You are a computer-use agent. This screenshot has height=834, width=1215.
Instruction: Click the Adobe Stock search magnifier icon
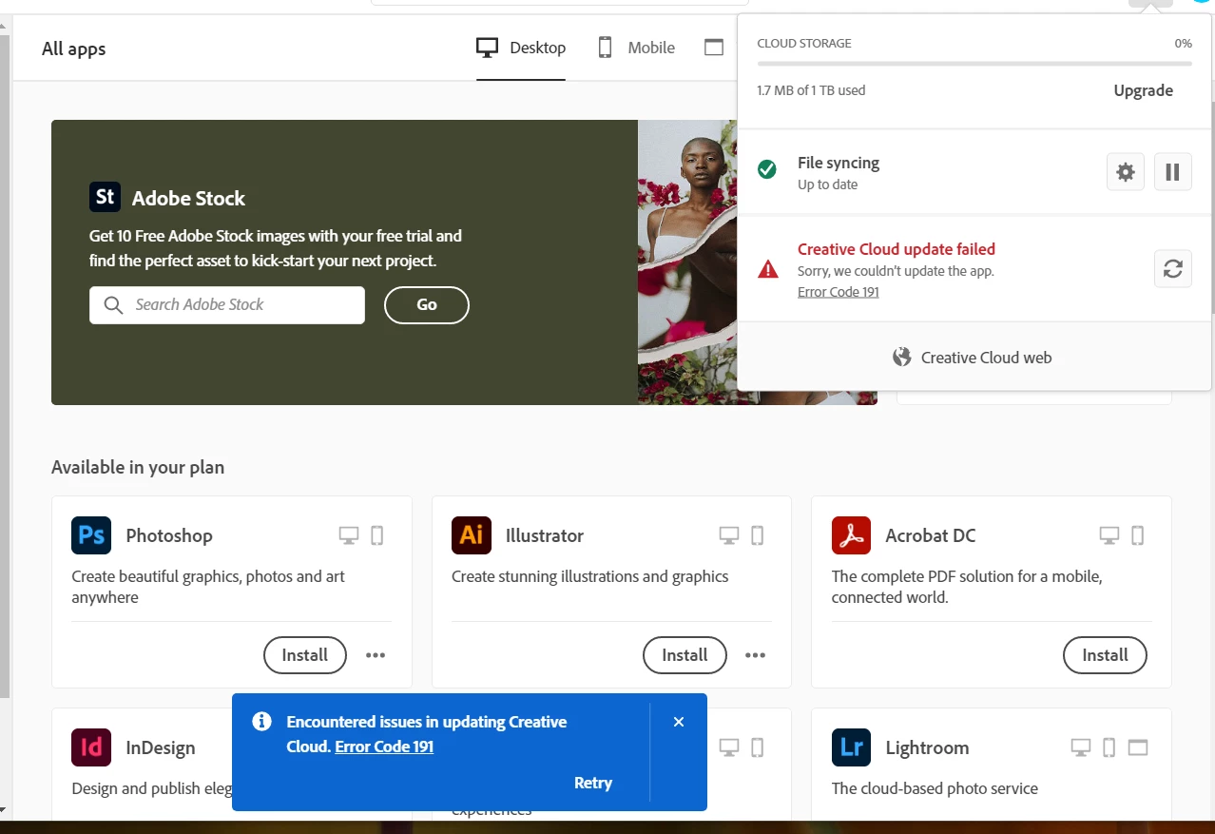tap(113, 305)
